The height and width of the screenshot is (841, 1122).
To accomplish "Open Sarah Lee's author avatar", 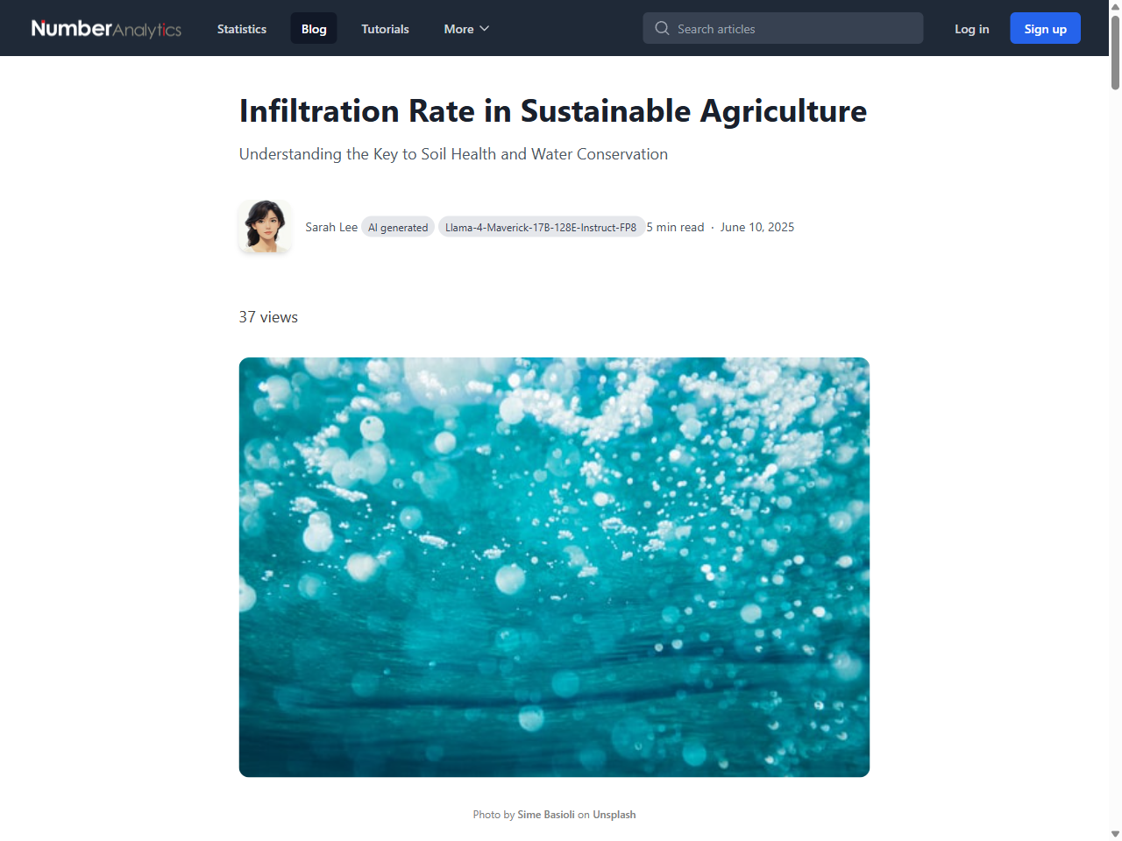I will pos(265,226).
